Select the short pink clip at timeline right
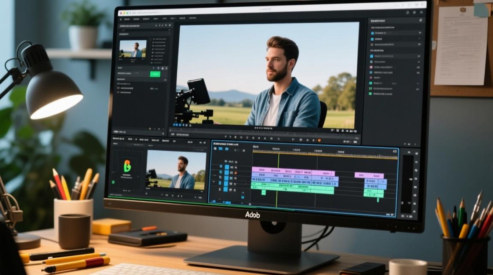This screenshot has height=275, width=493. [x=369, y=175]
